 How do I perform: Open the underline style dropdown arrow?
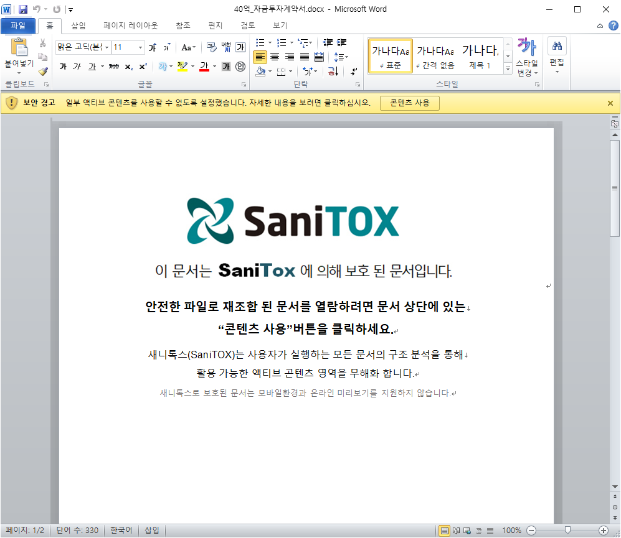[102, 67]
